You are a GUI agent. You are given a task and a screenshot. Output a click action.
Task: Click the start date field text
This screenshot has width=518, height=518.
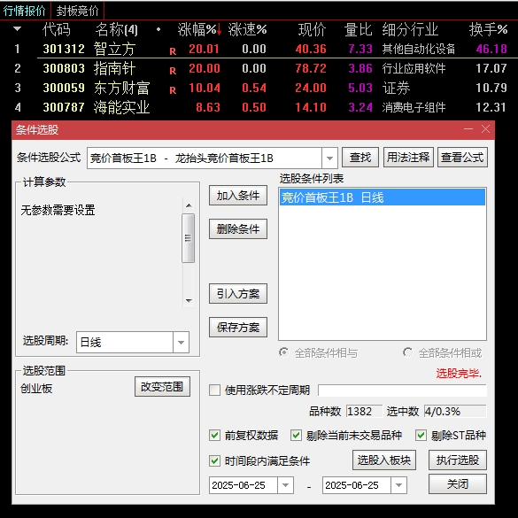click(x=238, y=485)
